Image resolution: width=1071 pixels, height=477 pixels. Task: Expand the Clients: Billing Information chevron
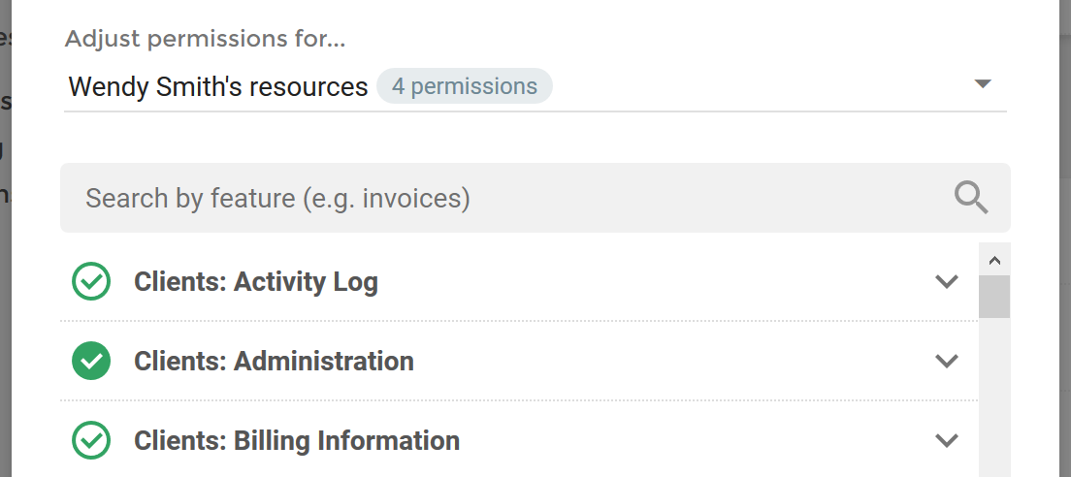[946, 440]
